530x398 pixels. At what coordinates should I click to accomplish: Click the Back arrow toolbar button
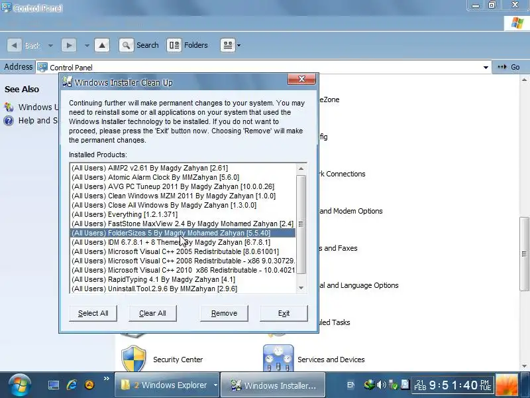tap(14, 45)
